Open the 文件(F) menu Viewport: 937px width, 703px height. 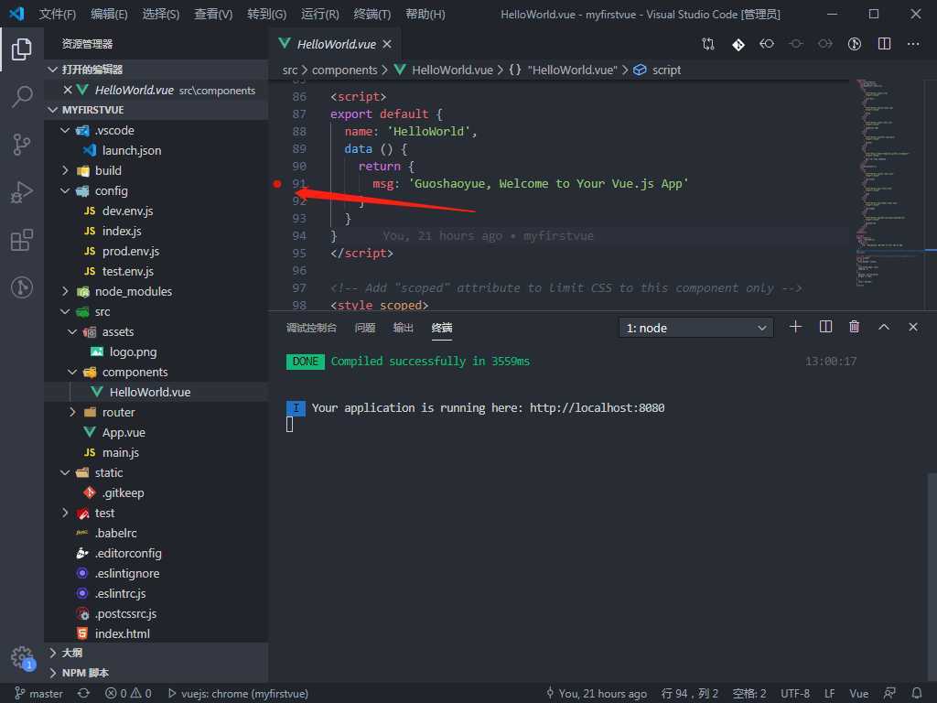pos(58,14)
